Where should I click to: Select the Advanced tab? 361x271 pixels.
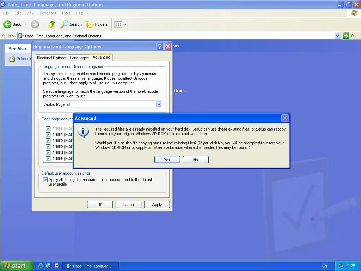101,57
